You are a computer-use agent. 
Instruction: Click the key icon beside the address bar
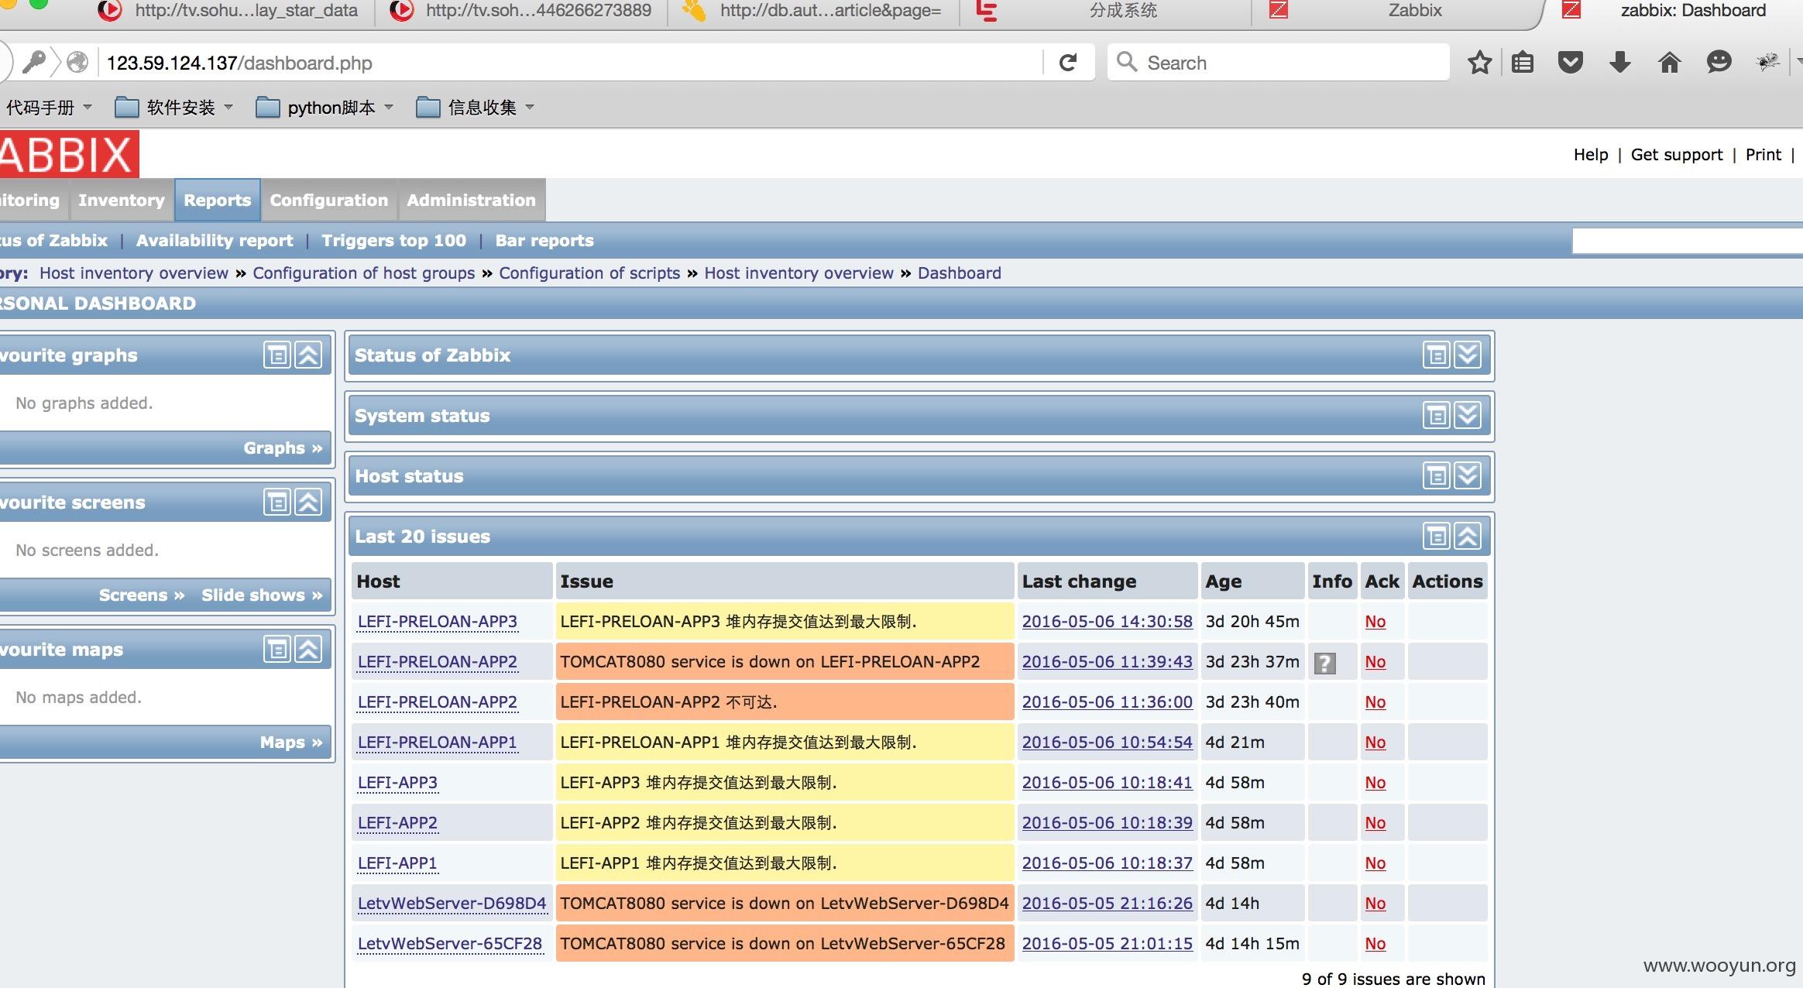tap(33, 62)
